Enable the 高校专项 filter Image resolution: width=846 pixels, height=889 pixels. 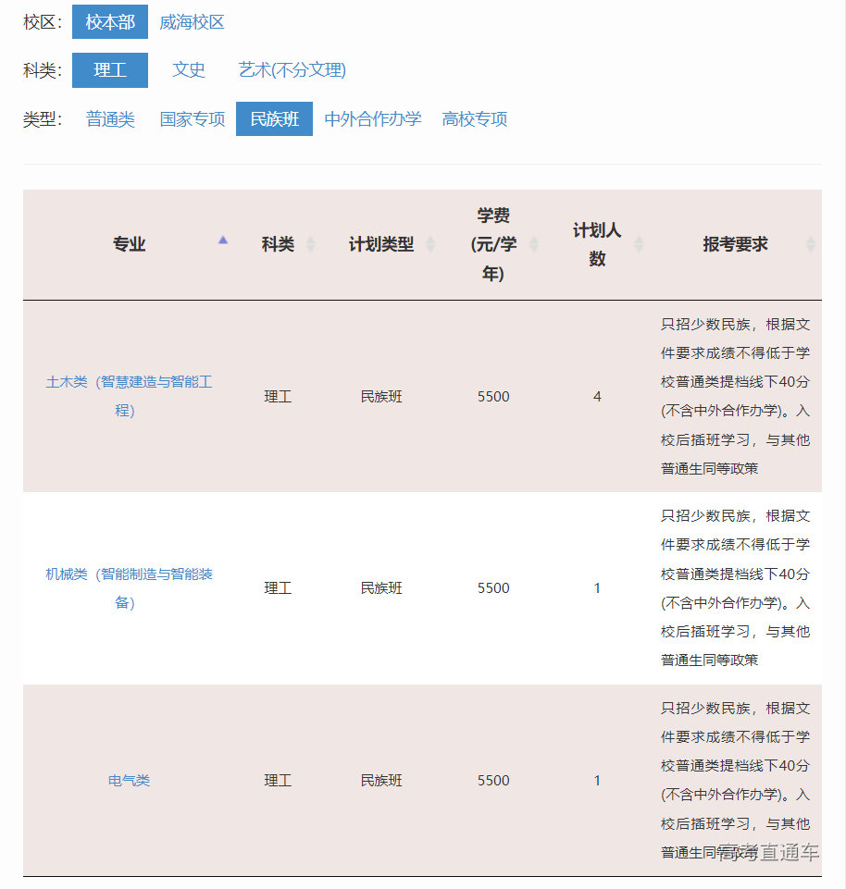coord(473,119)
